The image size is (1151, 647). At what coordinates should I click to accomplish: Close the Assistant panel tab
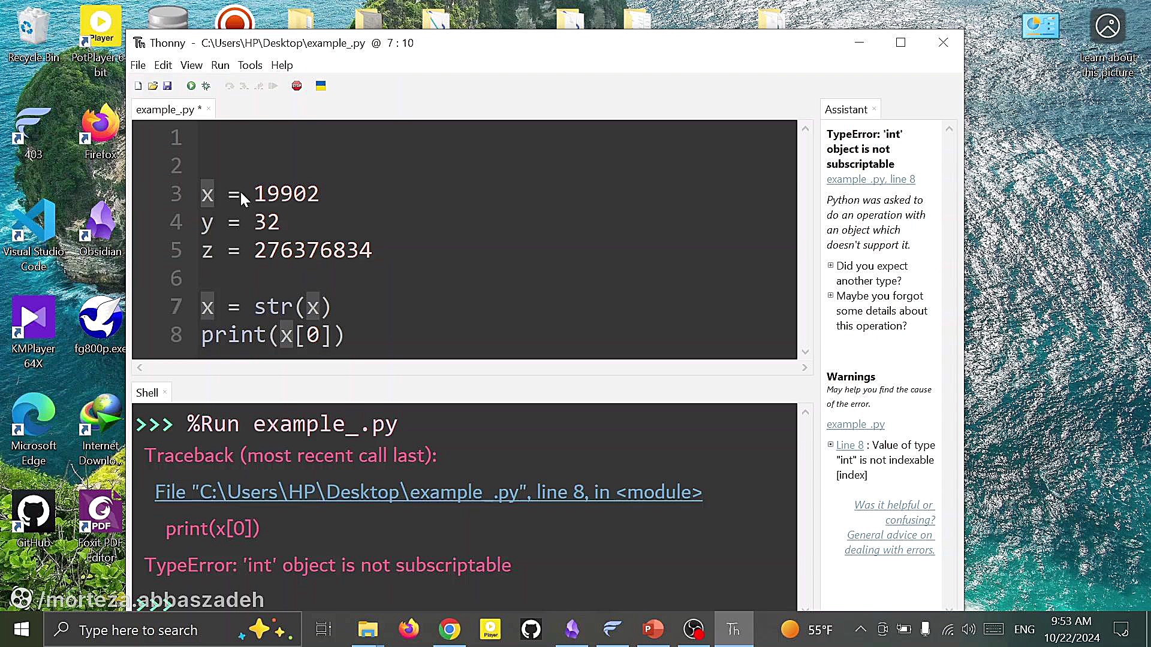874,108
